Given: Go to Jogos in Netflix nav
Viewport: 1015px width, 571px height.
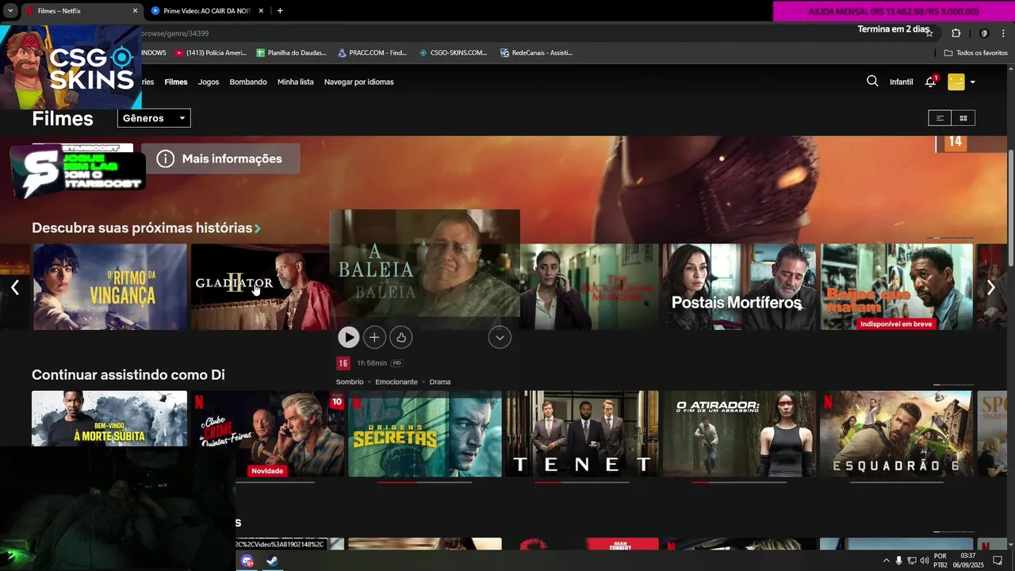Looking at the screenshot, I should [x=209, y=82].
